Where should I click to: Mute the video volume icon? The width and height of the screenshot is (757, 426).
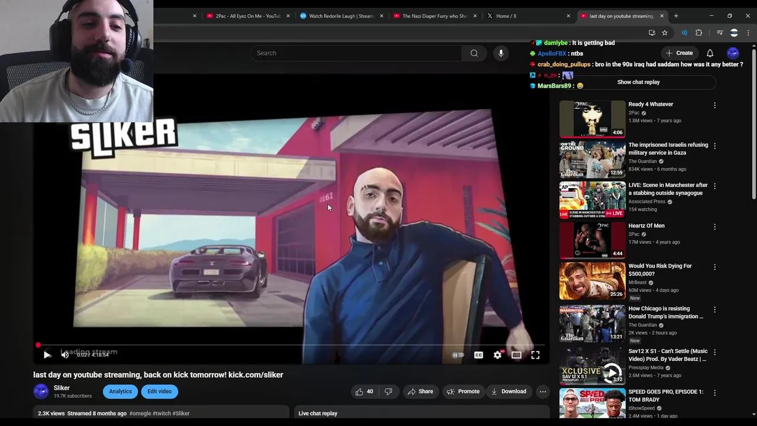tap(64, 355)
